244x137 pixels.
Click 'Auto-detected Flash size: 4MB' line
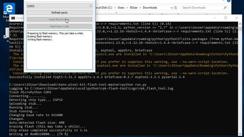click(37, 123)
